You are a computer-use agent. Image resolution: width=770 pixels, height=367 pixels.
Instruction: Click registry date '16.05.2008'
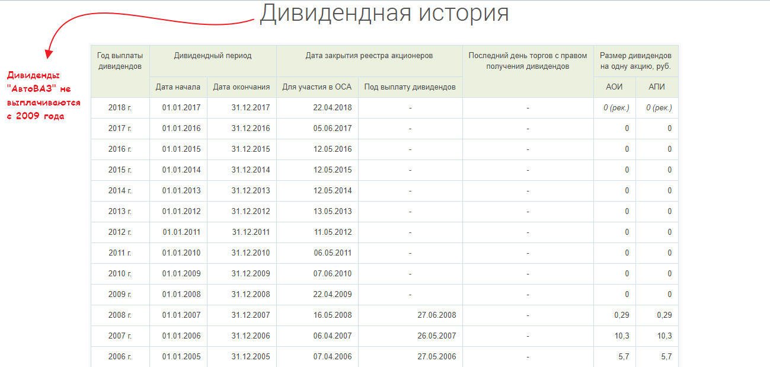pos(333,315)
